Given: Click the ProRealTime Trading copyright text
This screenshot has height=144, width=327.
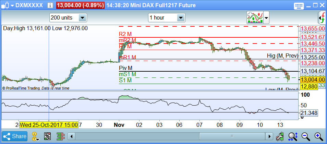Looking at the screenshot, I should click(21, 88).
